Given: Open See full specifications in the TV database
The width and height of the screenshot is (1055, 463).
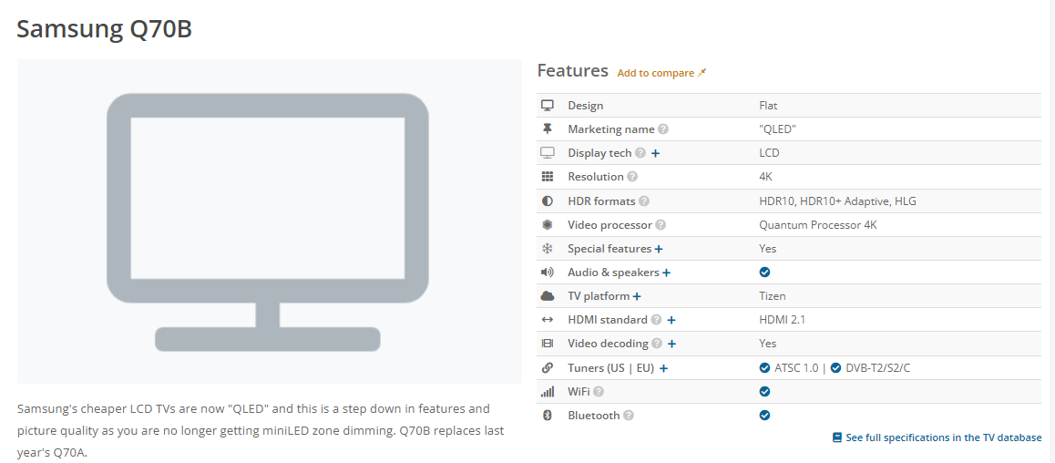Looking at the screenshot, I should click(x=943, y=437).
